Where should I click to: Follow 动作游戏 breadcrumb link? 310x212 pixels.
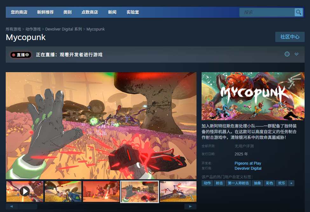click(33, 29)
